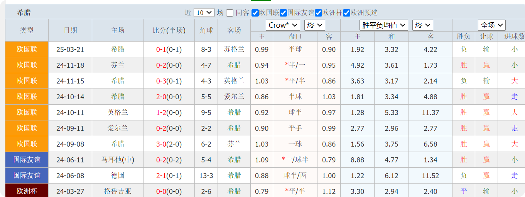Click the 比分(半场) column header
This screenshot has width=525, height=197.
click(x=169, y=30)
